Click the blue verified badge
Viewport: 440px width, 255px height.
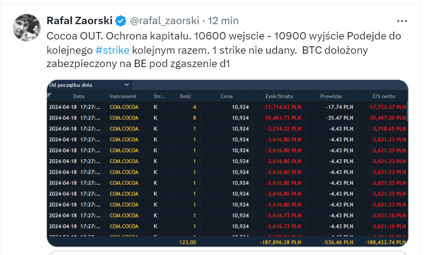coord(121,21)
